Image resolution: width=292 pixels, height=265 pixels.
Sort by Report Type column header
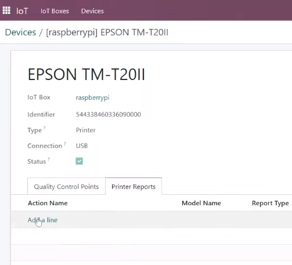[270, 203]
